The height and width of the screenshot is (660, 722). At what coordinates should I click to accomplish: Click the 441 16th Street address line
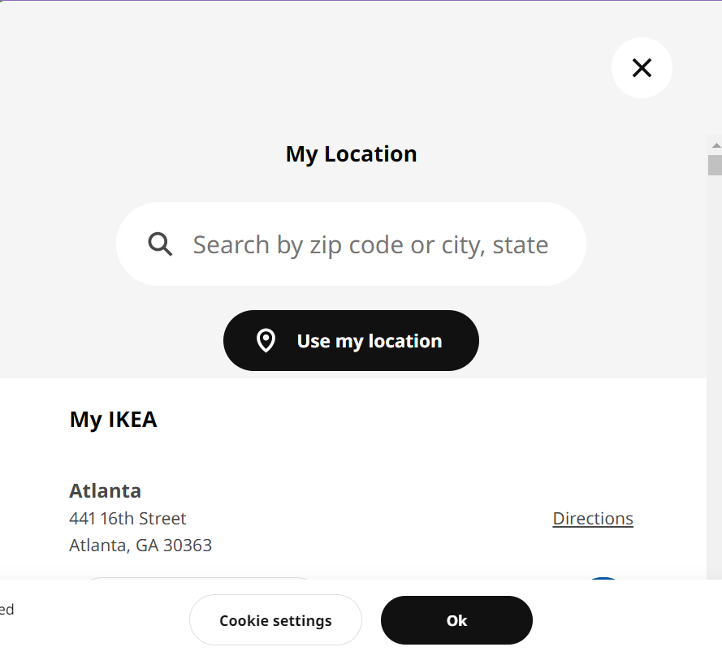point(128,519)
